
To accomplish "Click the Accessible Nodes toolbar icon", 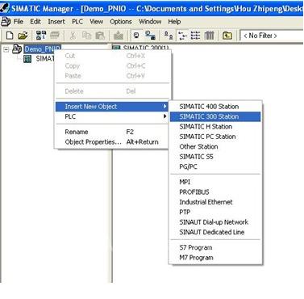I will click(41, 36).
